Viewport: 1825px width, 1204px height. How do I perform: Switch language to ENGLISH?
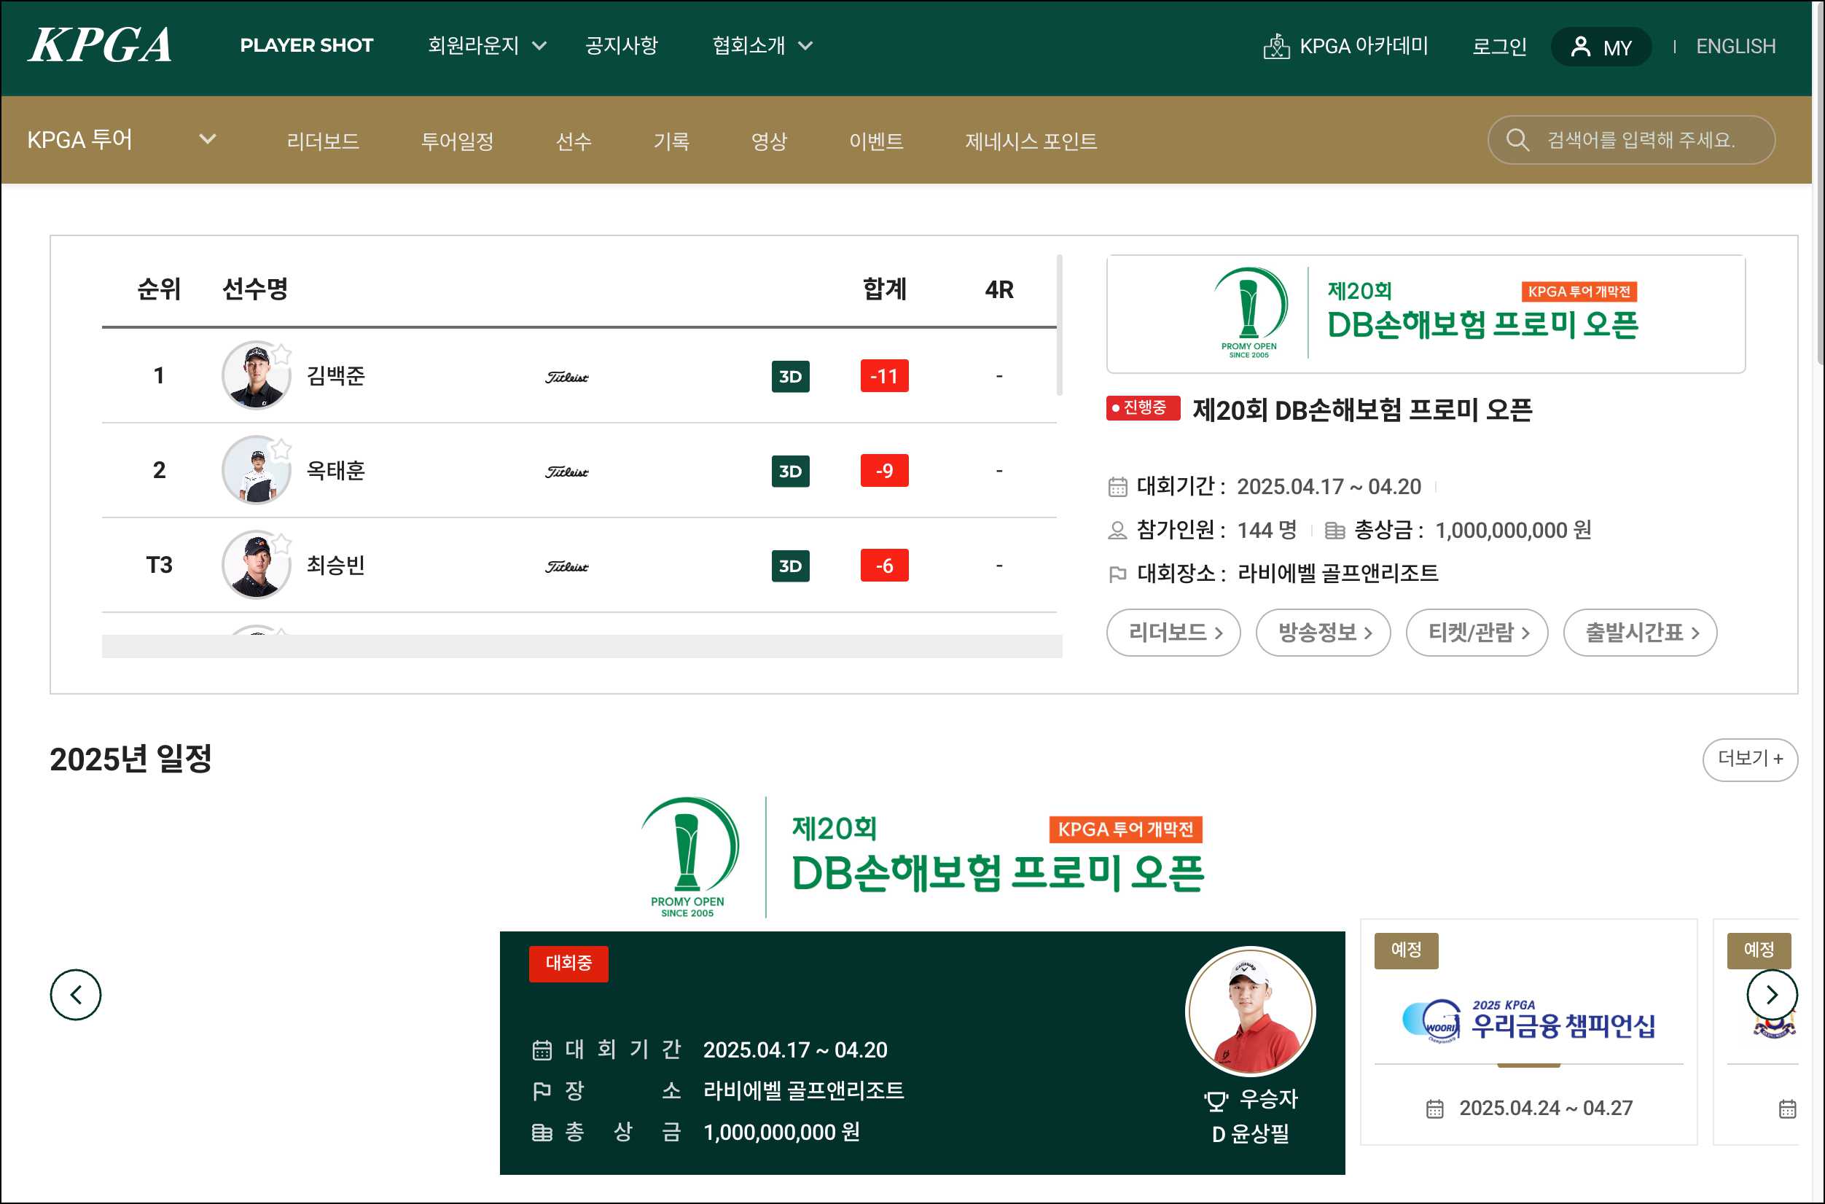[1735, 47]
